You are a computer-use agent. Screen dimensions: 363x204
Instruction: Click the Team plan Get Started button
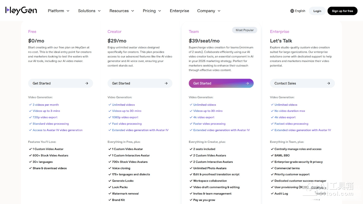pos(221,83)
